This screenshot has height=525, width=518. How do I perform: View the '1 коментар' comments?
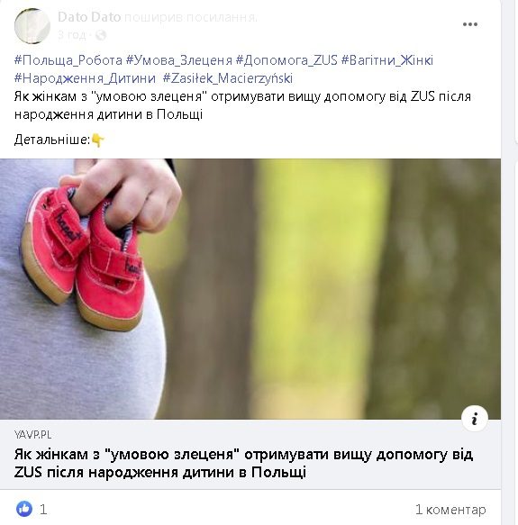coord(450,510)
